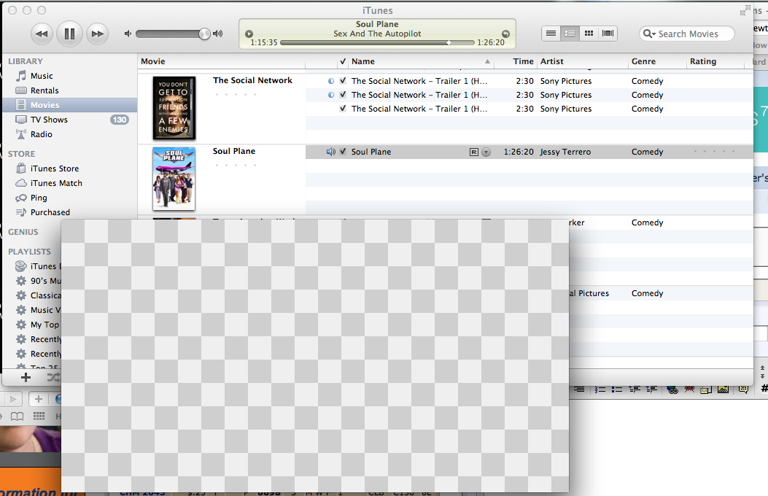Open the dropdown arrow on the Soul Plane row
Image resolution: width=768 pixels, height=496 pixels.
[486, 152]
